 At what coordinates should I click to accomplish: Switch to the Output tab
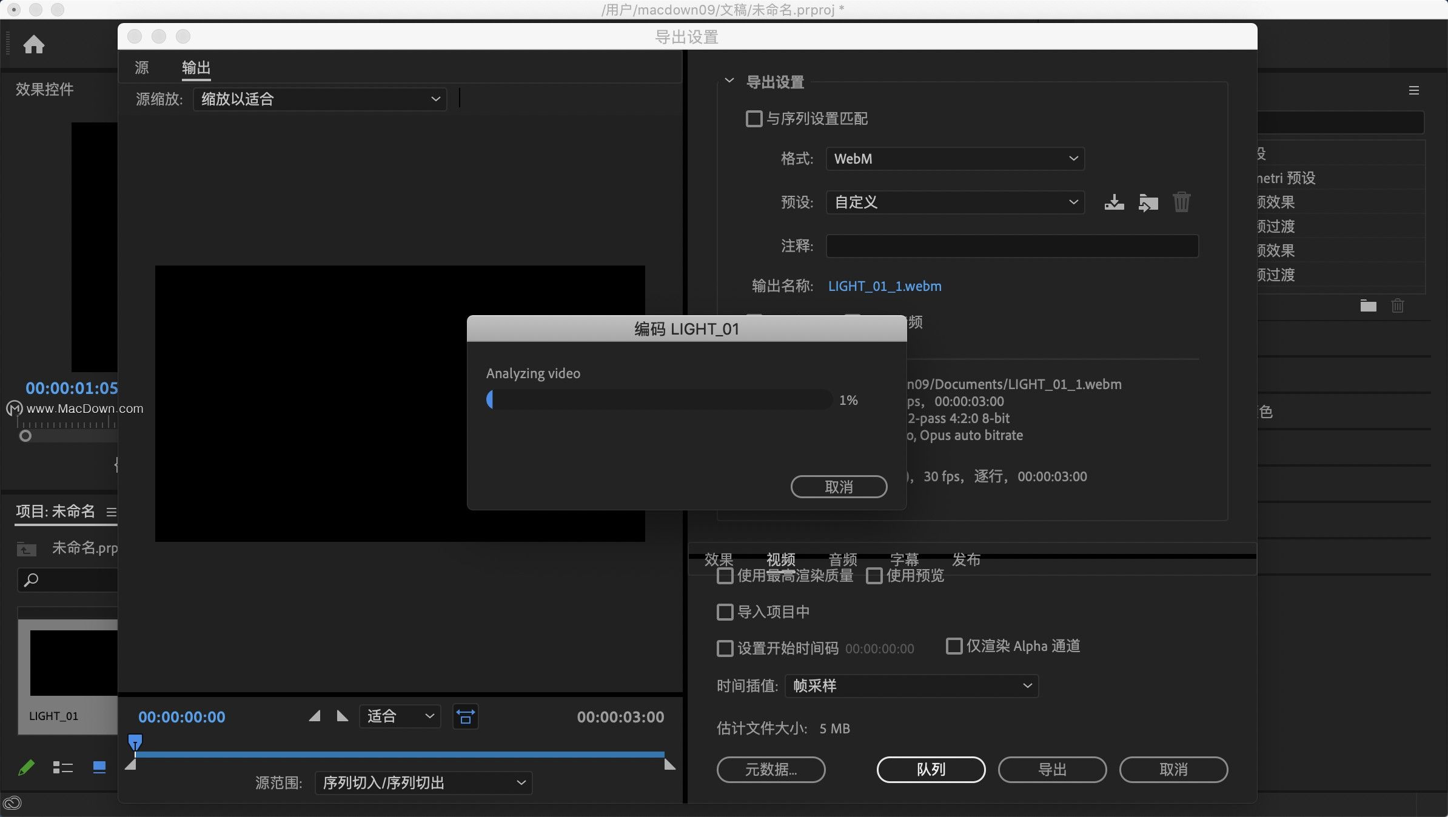pyautogui.click(x=196, y=67)
